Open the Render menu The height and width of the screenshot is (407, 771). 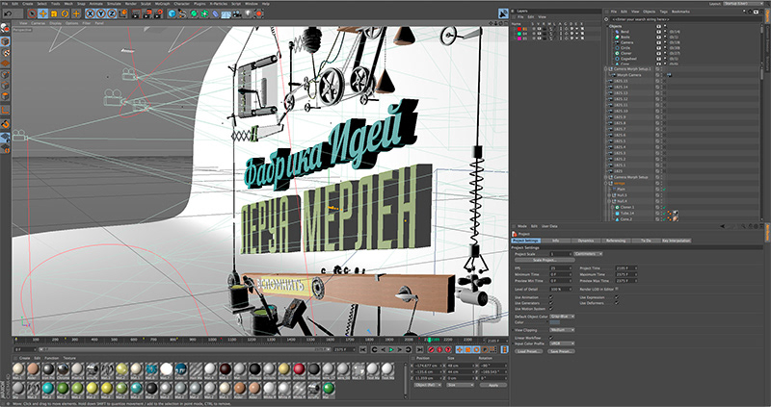pyautogui.click(x=131, y=4)
